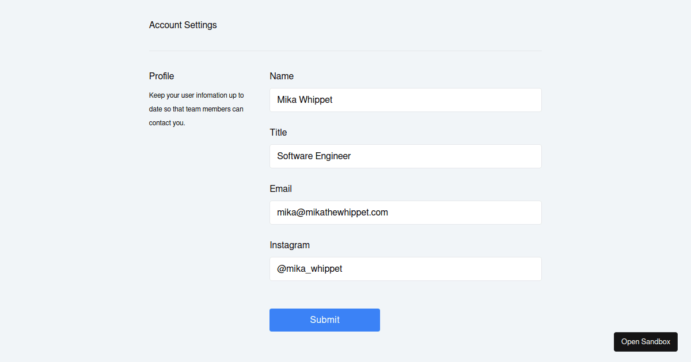Click the Name field label

tap(282, 76)
